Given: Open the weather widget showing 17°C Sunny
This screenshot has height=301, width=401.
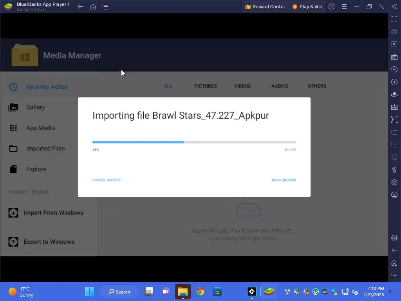Looking at the screenshot, I should point(21,292).
